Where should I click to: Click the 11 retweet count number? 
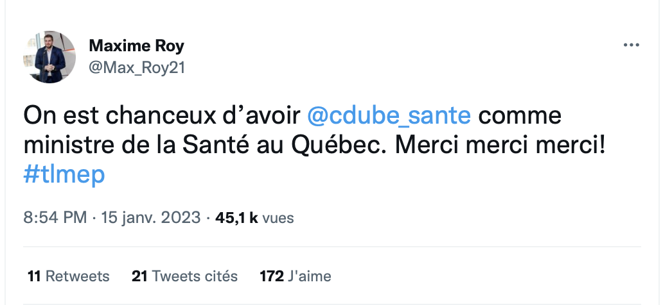pyautogui.click(x=34, y=276)
